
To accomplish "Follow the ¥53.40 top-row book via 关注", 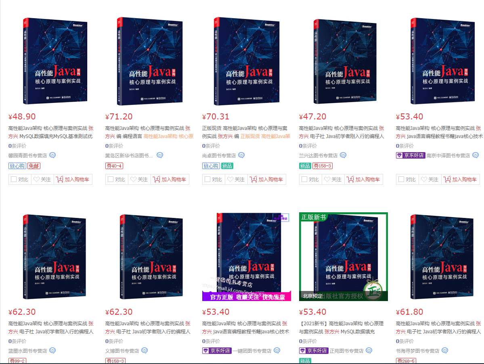I will [x=430, y=179].
